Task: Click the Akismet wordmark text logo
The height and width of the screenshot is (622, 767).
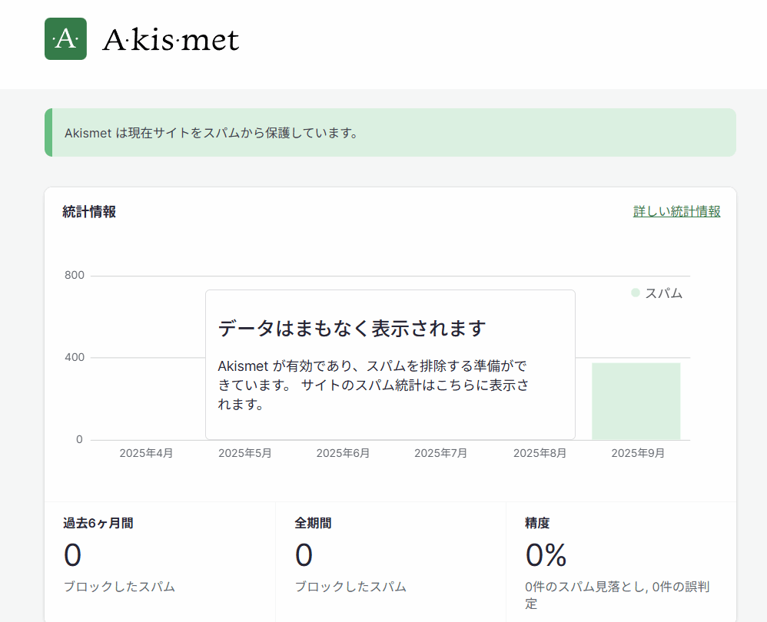Action: tap(171, 40)
